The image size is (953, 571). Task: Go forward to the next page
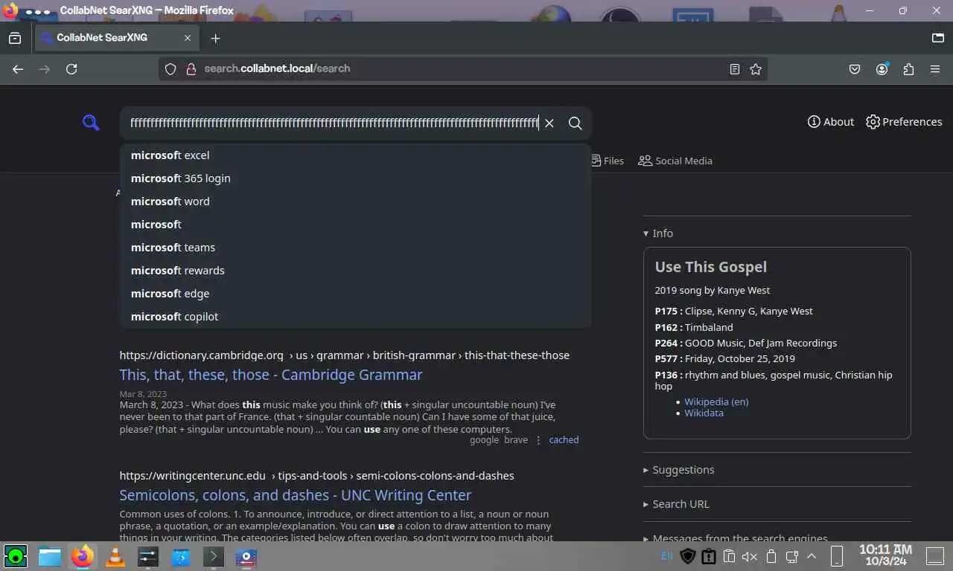click(x=45, y=69)
